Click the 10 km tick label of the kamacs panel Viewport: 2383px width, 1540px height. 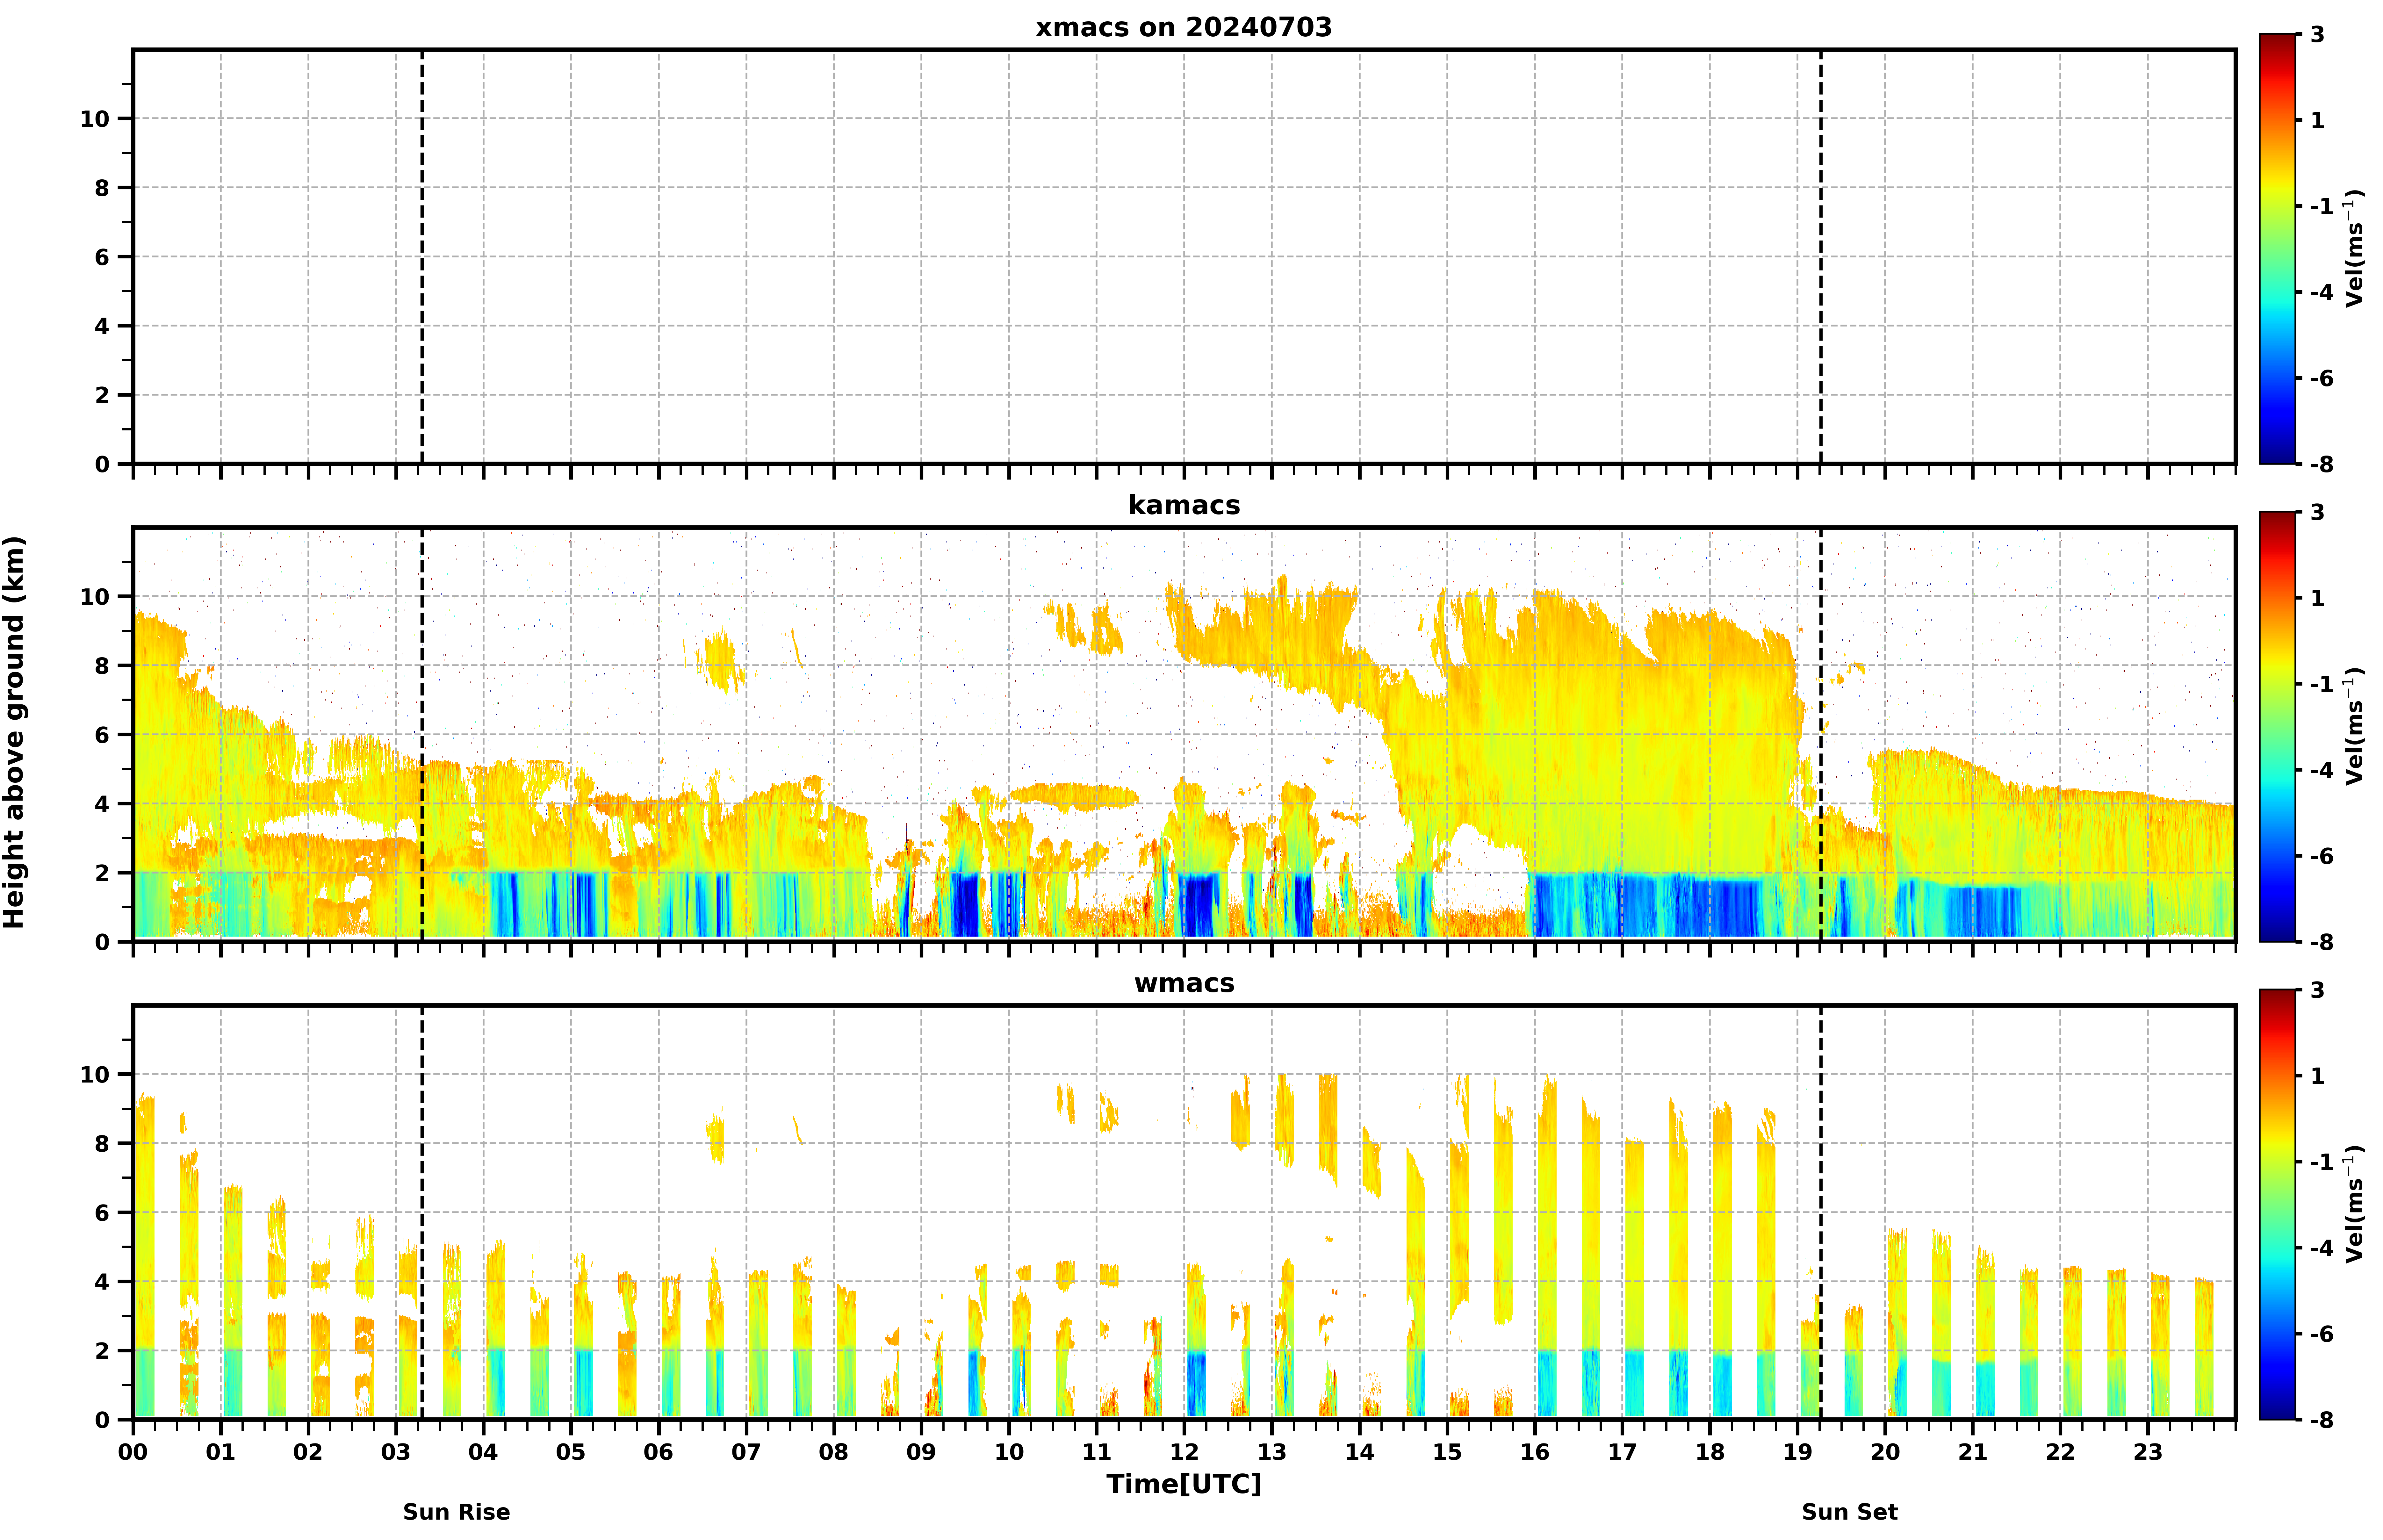point(94,597)
